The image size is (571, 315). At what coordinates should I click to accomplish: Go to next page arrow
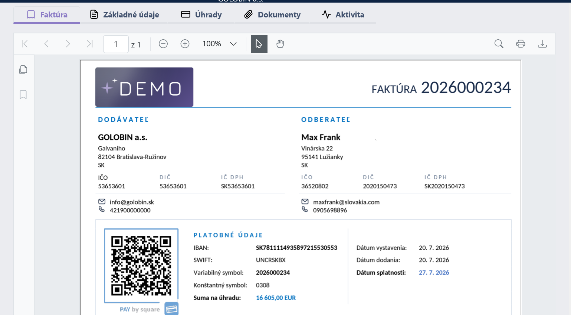(x=68, y=44)
